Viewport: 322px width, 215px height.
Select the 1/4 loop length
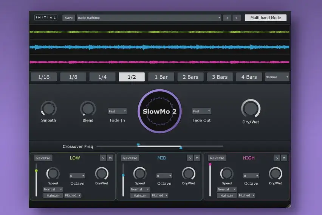pyautogui.click(x=102, y=77)
